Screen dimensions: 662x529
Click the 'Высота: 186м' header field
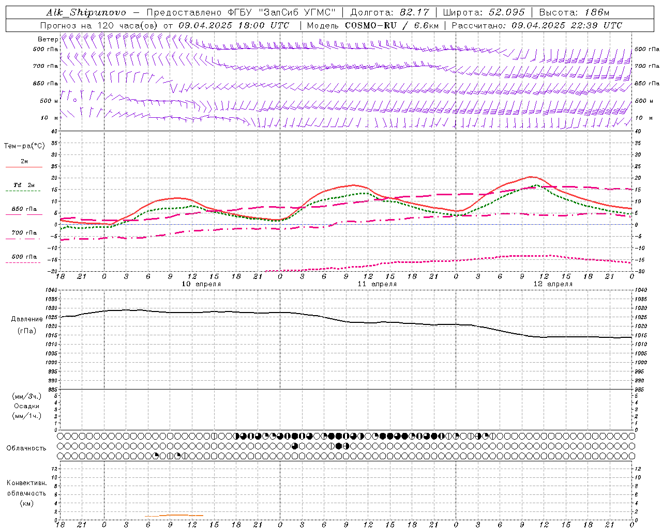[574, 12]
